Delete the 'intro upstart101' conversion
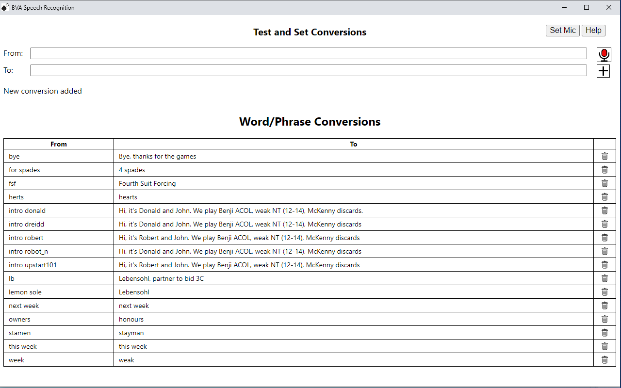The width and height of the screenshot is (621, 388). (x=605, y=265)
